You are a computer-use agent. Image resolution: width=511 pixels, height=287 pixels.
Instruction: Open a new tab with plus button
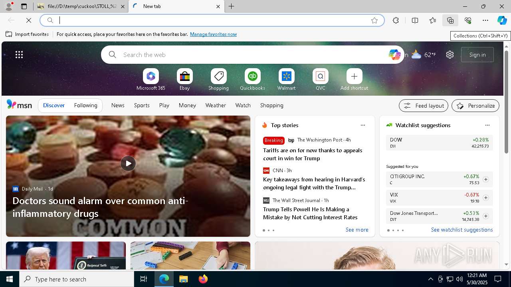[x=232, y=6]
